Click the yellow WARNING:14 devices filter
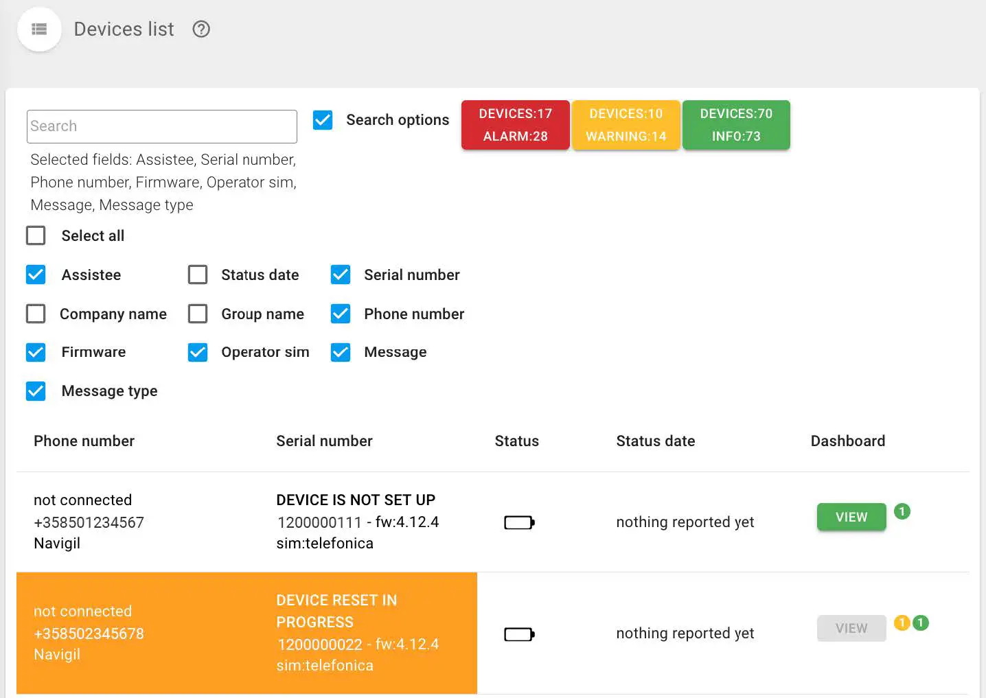The height and width of the screenshot is (698, 986). (626, 125)
